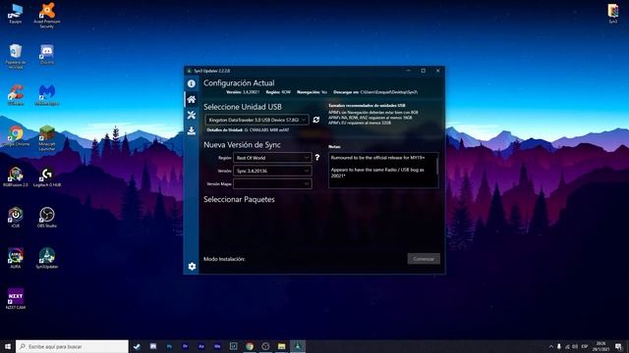Select the CCleaner desktop shortcut
The image size is (629, 353).
coord(16,95)
